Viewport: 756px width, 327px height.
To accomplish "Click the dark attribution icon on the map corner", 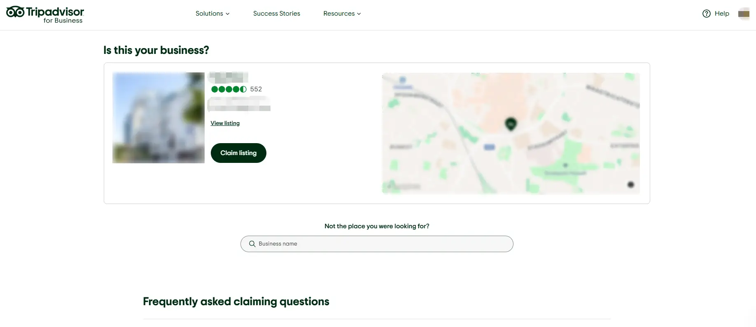I will pyautogui.click(x=631, y=185).
